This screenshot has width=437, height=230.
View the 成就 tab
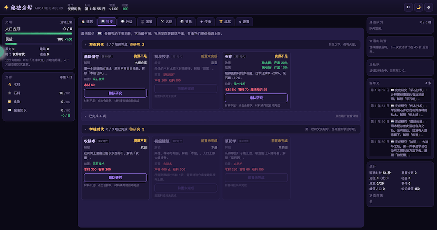pyautogui.click(x=225, y=21)
